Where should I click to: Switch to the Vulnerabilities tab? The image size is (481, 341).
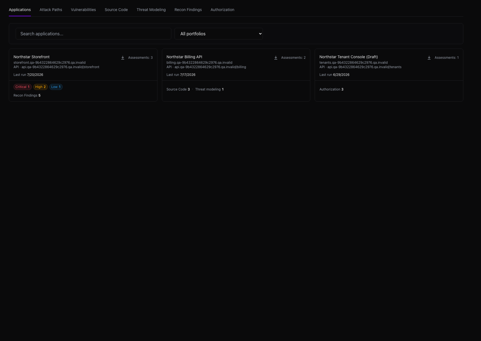point(83,10)
